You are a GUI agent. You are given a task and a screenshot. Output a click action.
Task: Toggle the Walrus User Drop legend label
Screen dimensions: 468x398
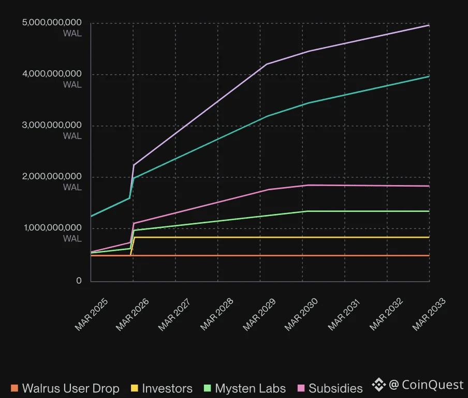70,389
